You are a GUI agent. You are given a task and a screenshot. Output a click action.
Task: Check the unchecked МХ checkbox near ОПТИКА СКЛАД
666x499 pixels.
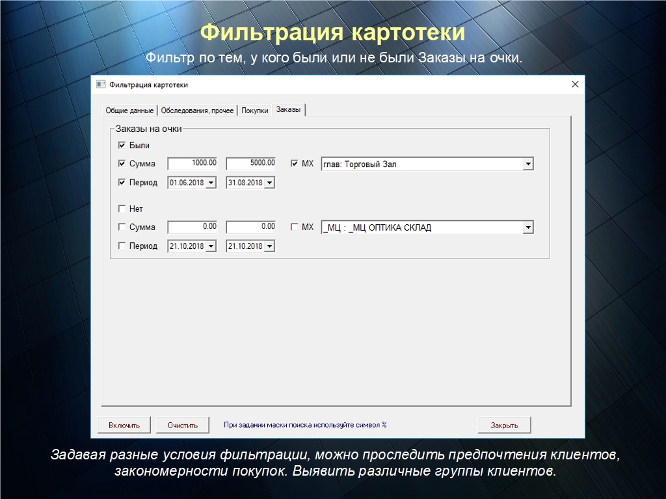[x=295, y=227]
